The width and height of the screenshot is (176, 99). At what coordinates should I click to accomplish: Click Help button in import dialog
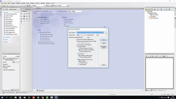(x=104, y=65)
